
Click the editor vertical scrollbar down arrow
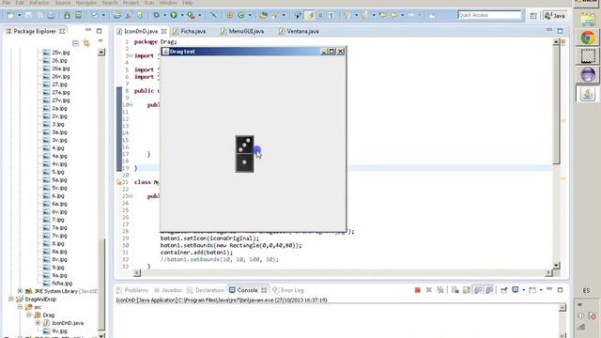click(556, 265)
